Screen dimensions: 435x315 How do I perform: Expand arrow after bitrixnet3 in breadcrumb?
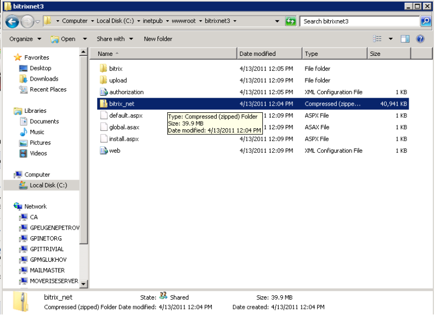235,21
